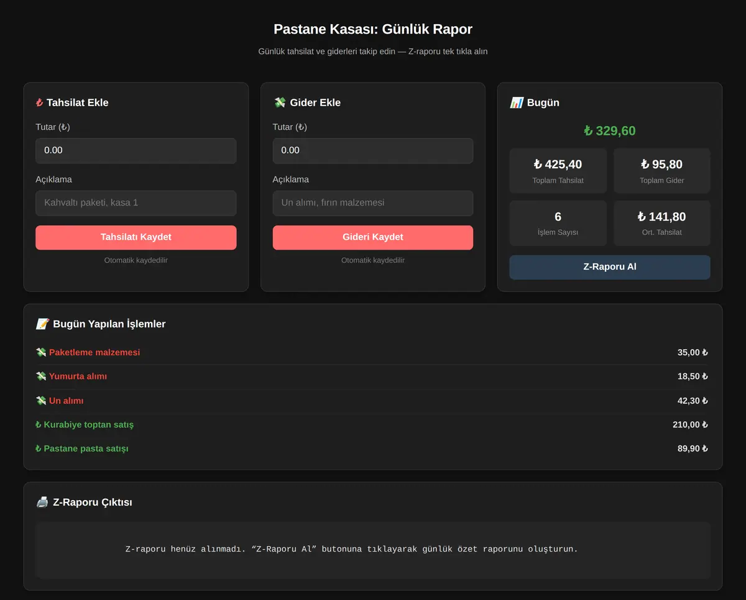The height and width of the screenshot is (600, 746).
Task: Click the 35,00 ₺ amount
Action: (693, 352)
